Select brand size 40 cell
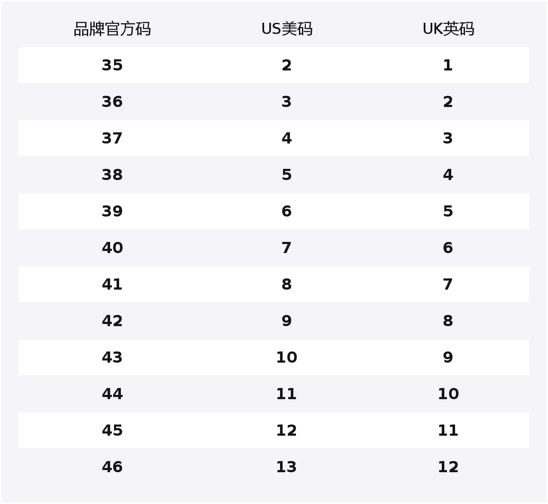The height and width of the screenshot is (504, 548). 112,248
